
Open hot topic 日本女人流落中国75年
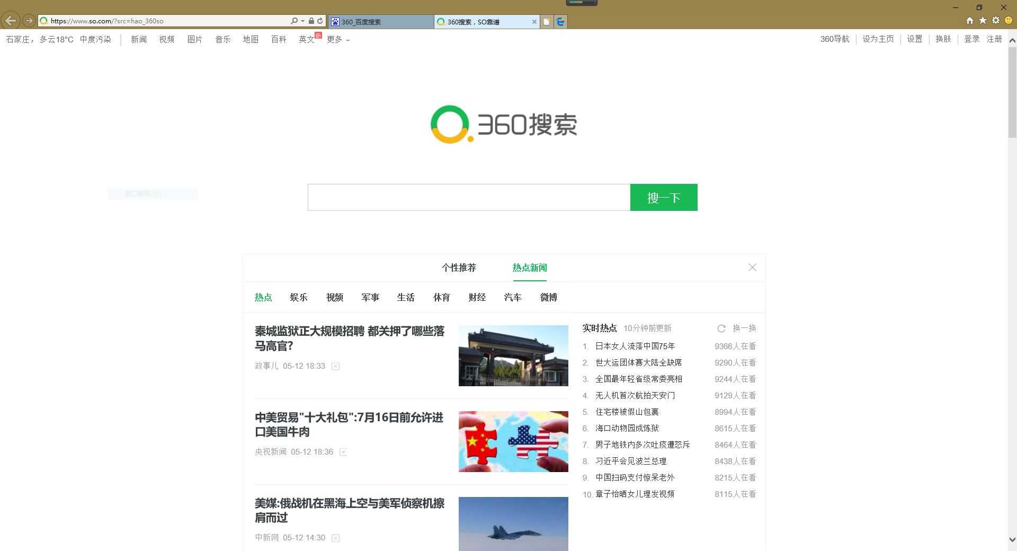pos(635,346)
